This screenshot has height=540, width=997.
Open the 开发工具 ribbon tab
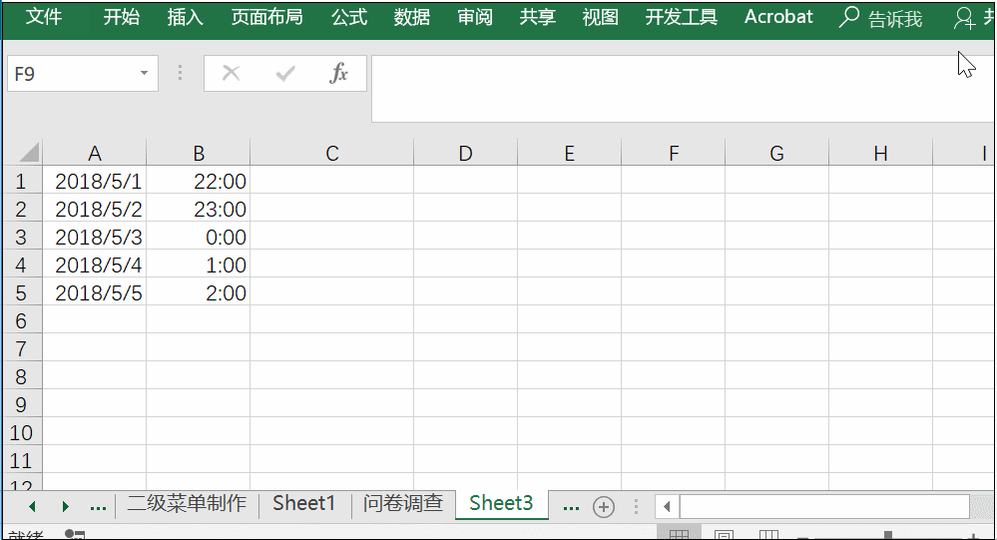[x=681, y=17]
